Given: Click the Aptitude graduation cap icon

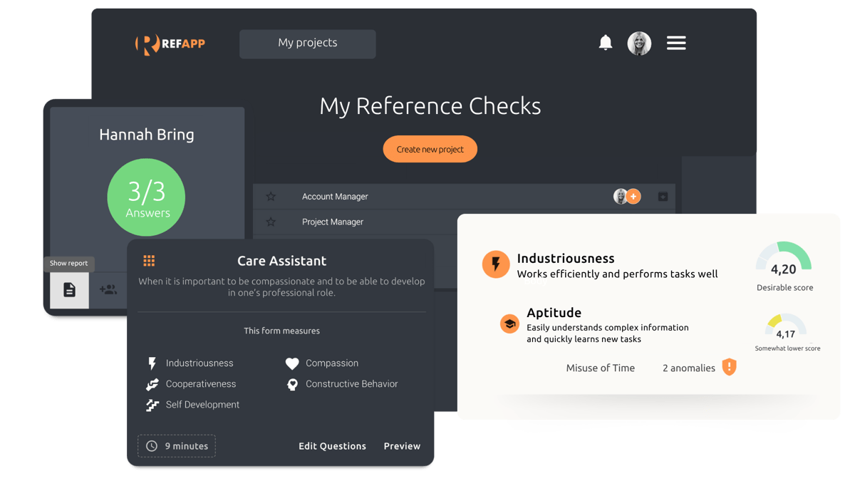Looking at the screenshot, I should (509, 323).
